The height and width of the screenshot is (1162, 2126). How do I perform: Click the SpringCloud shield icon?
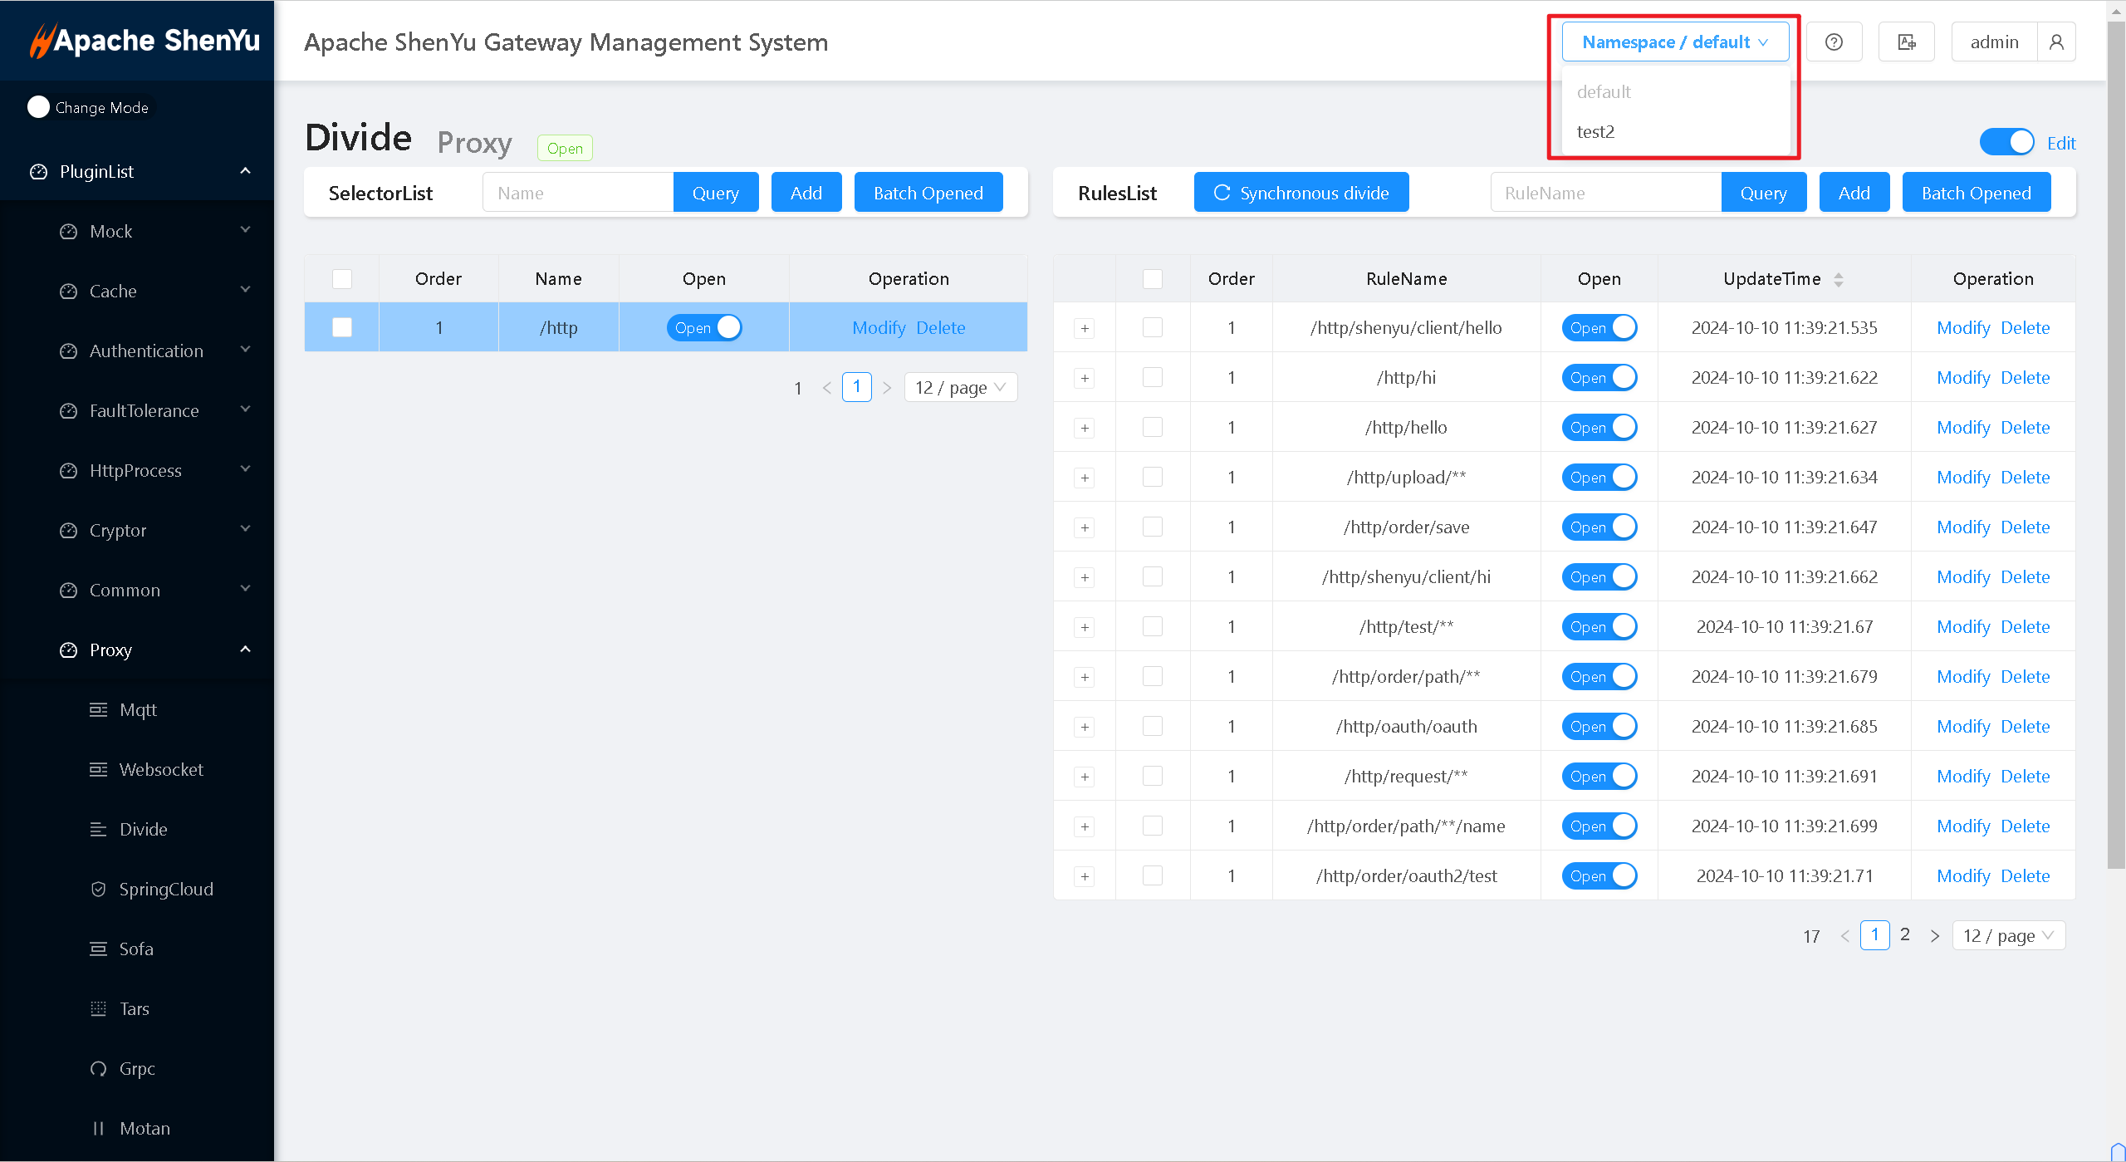pyautogui.click(x=98, y=890)
